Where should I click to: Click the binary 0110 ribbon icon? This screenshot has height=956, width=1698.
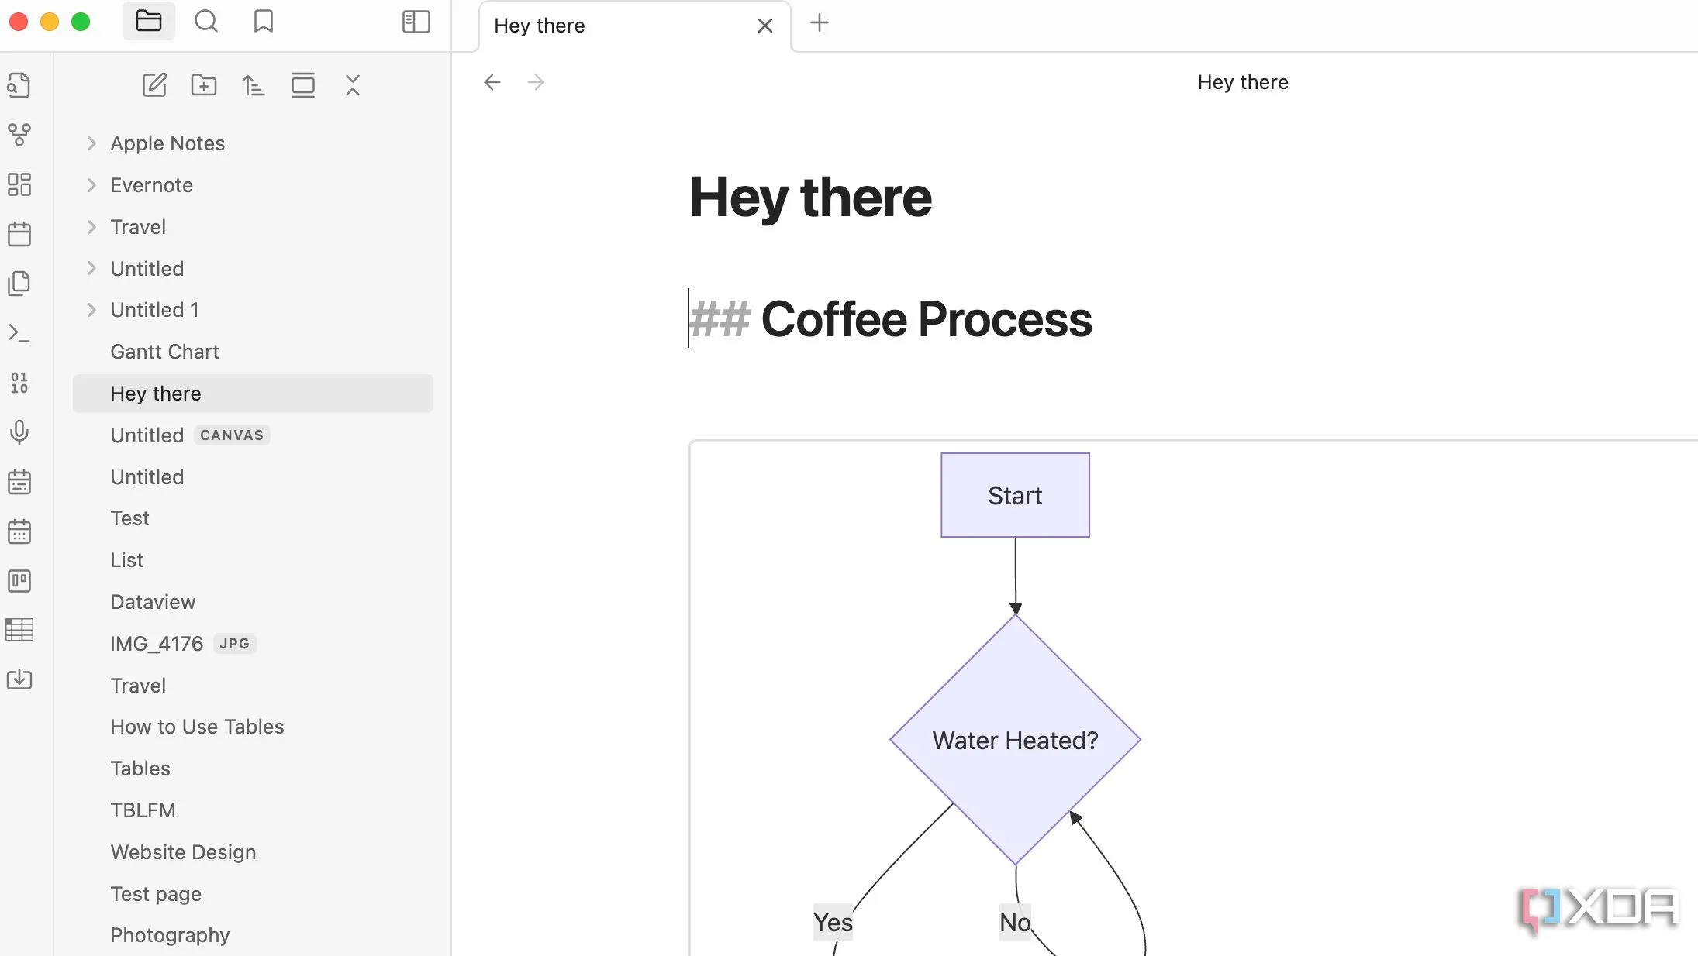[19, 383]
